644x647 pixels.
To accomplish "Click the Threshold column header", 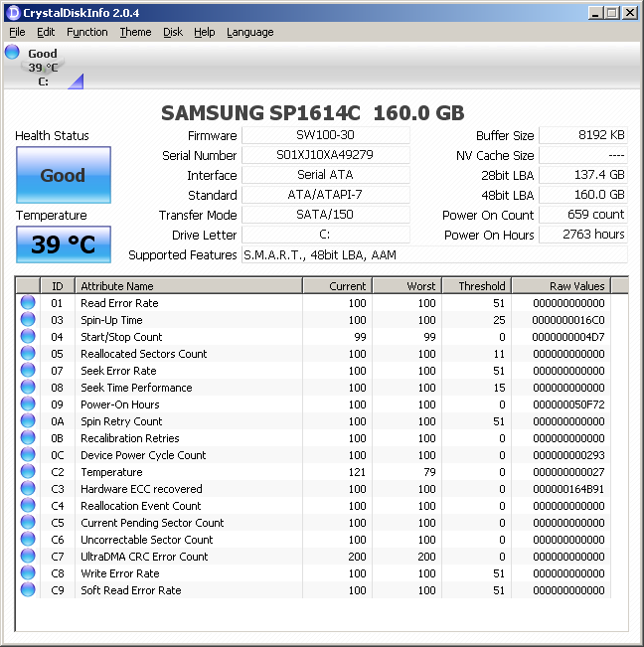I will coord(477,286).
